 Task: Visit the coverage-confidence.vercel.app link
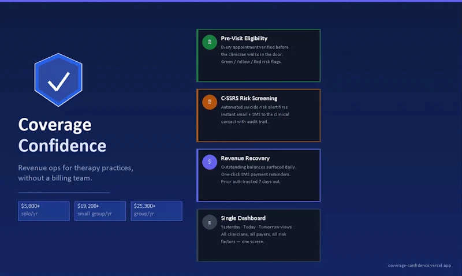[x=419, y=266]
